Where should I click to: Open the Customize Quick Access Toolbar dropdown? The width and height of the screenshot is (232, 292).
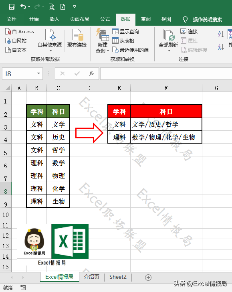tap(75, 7)
